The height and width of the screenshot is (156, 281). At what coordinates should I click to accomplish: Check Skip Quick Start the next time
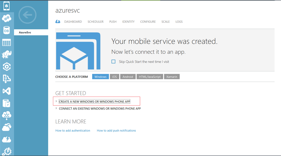coord(113,62)
